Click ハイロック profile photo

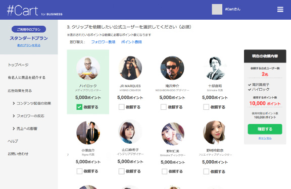88,68
